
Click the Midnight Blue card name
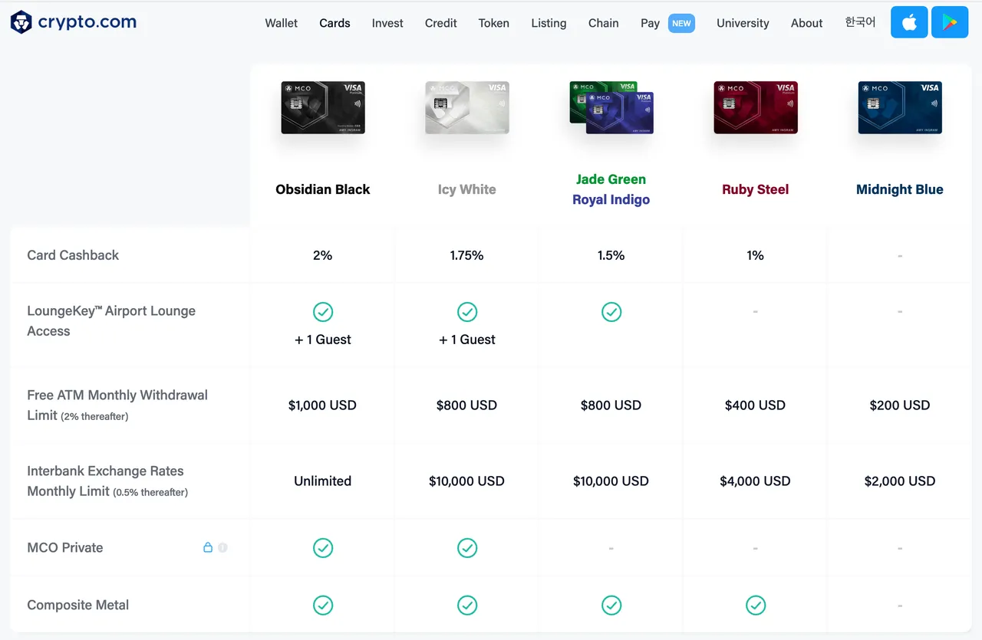click(900, 189)
